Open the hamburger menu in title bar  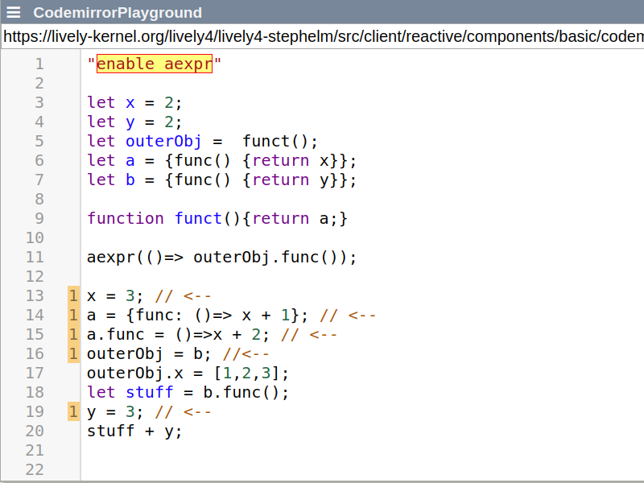(x=14, y=13)
